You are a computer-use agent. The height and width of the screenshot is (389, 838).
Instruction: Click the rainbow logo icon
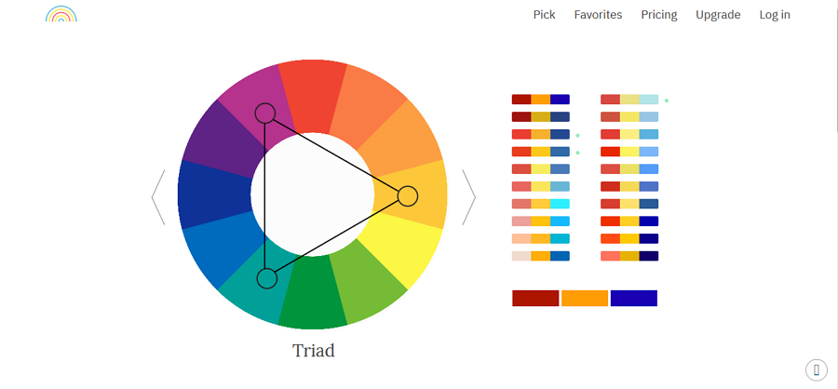click(61, 14)
